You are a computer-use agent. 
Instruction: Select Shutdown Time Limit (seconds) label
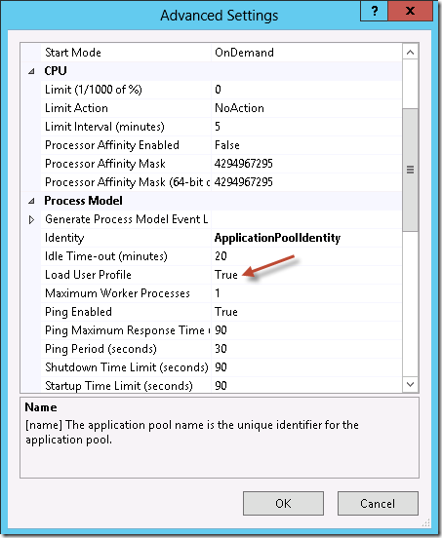click(x=127, y=367)
